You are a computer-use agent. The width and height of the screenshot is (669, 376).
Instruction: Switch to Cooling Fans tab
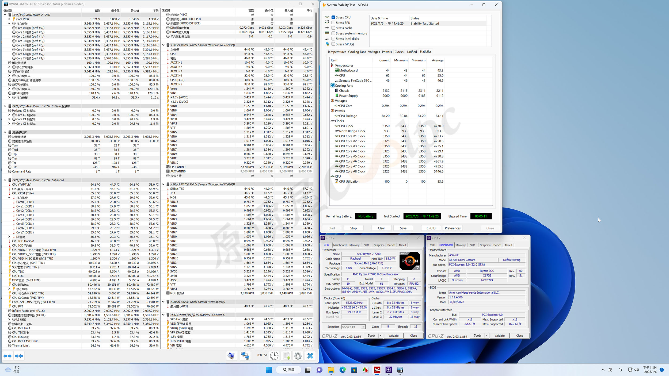pyautogui.click(x=357, y=52)
